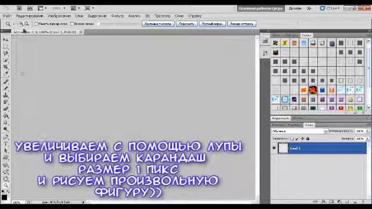Image resolution: width=372 pixels, height=209 pixels.
Task: Launch Bridge from the application bar
Action: point(19,8)
